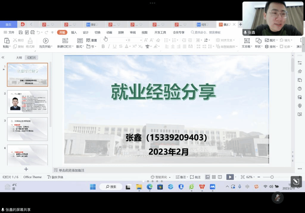Click the zoom slider handle in status bar
This screenshot has height=213, width=305.
272,177
